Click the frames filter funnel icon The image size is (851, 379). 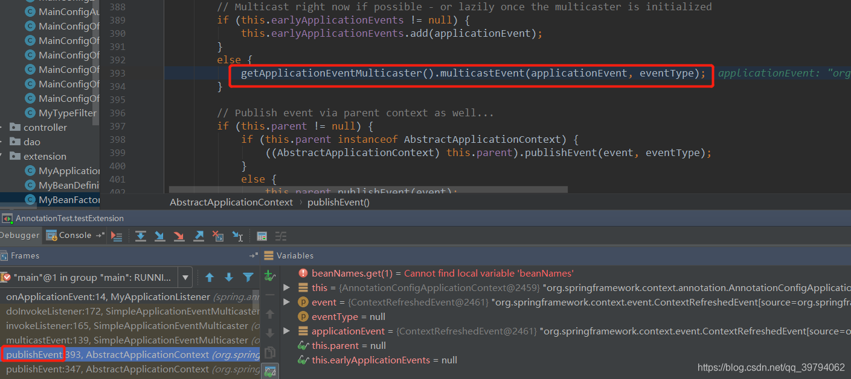click(248, 278)
